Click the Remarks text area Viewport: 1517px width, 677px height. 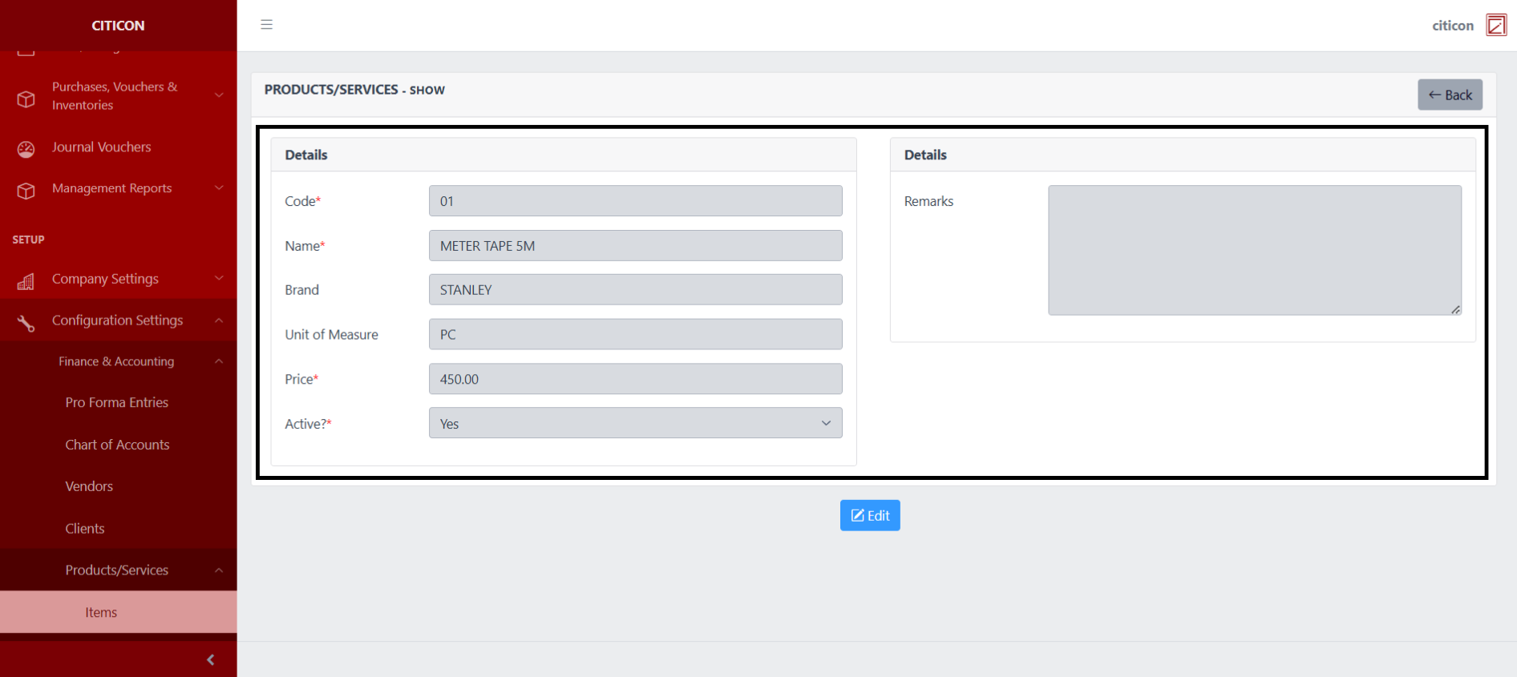click(1255, 251)
